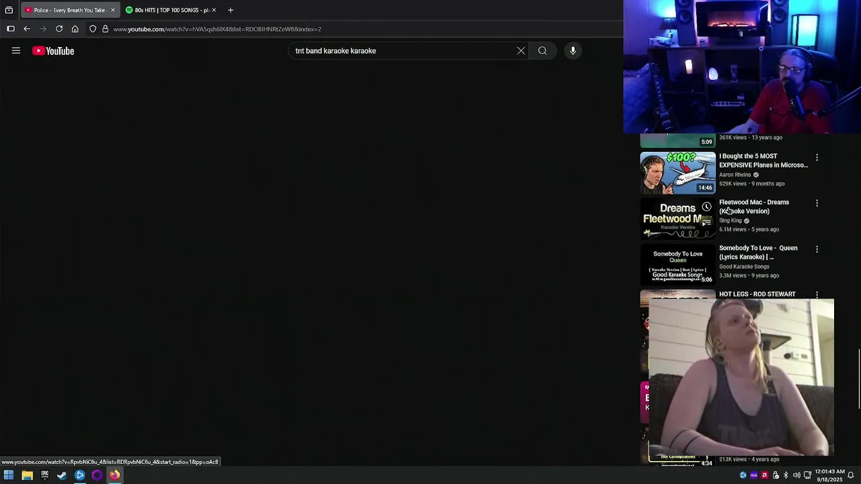Open the AMD software tray icon
861x484 pixels.
point(764,475)
